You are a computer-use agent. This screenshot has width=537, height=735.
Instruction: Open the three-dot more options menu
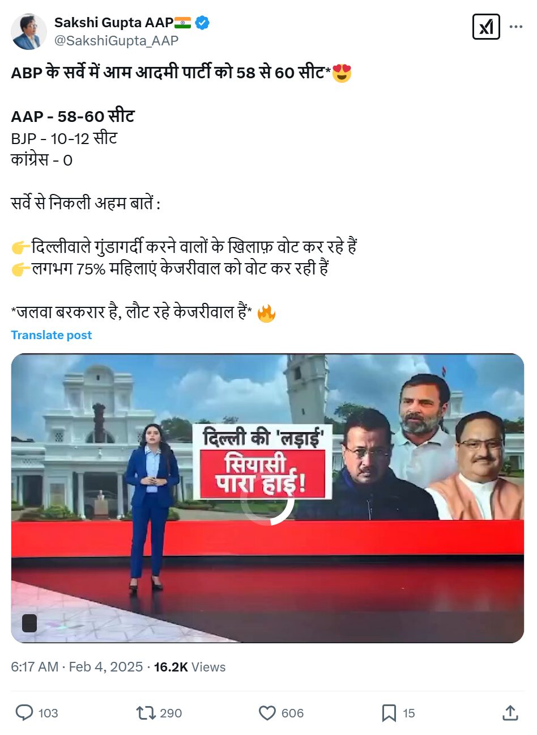coord(516,27)
